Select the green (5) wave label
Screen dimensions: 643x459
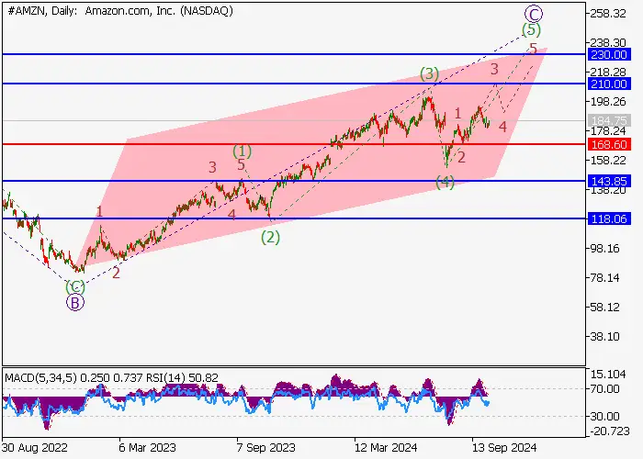pyautogui.click(x=531, y=29)
